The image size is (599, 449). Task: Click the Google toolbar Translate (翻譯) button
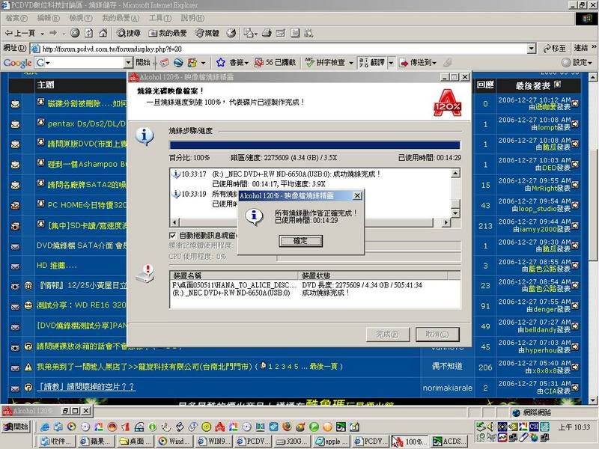(372, 62)
